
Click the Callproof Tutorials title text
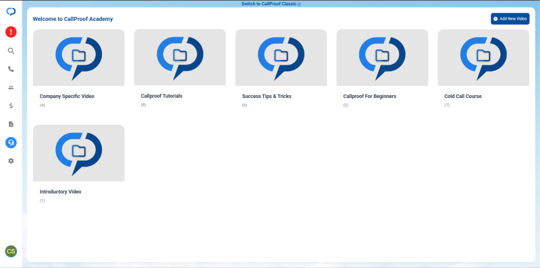pyautogui.click(x=161, y=96)
